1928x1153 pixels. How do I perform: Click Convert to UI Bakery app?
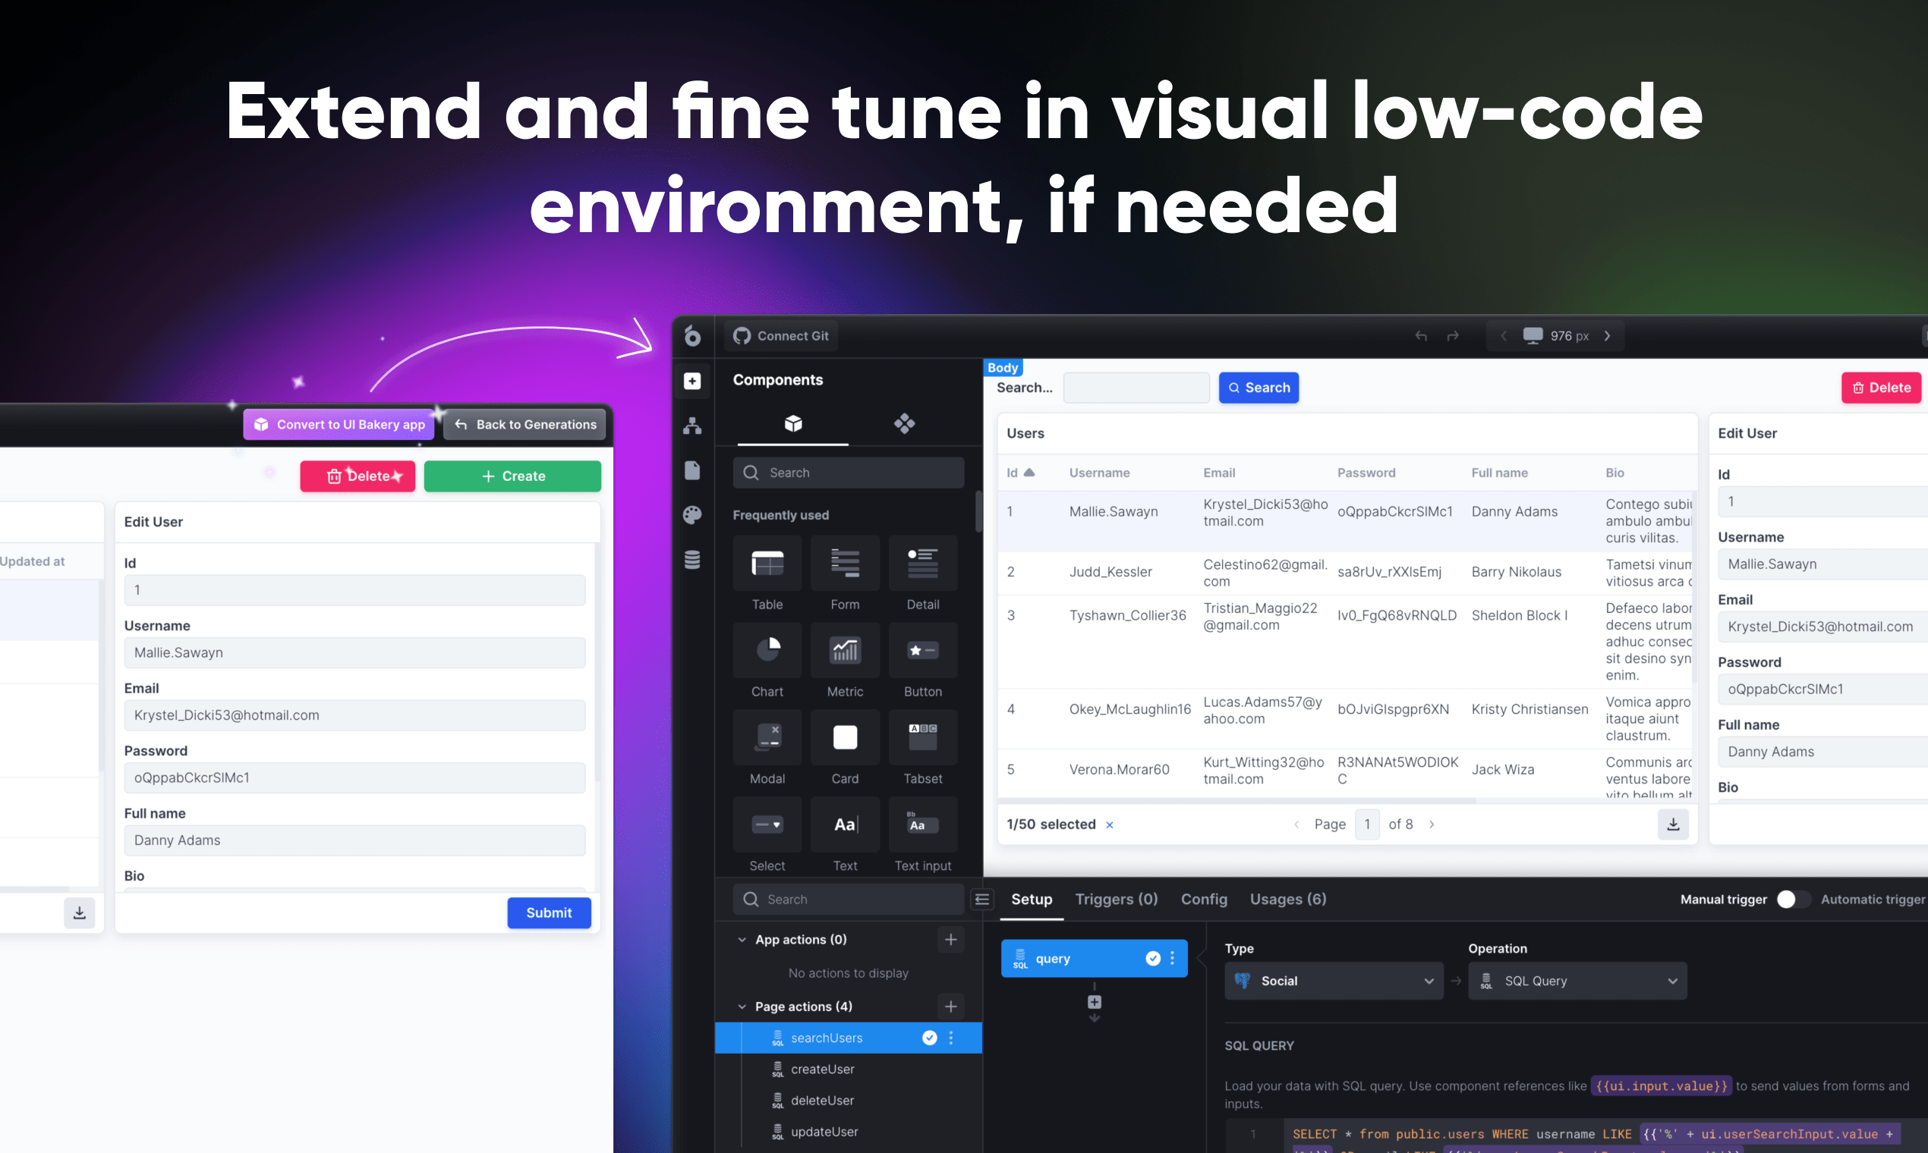click(339, 425)
